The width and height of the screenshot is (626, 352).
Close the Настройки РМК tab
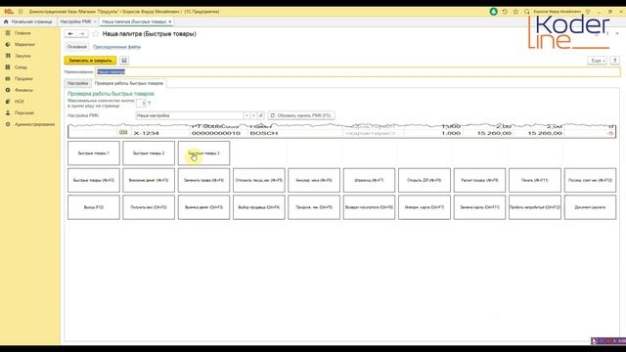pyautogui.click(x=95, y=22)
